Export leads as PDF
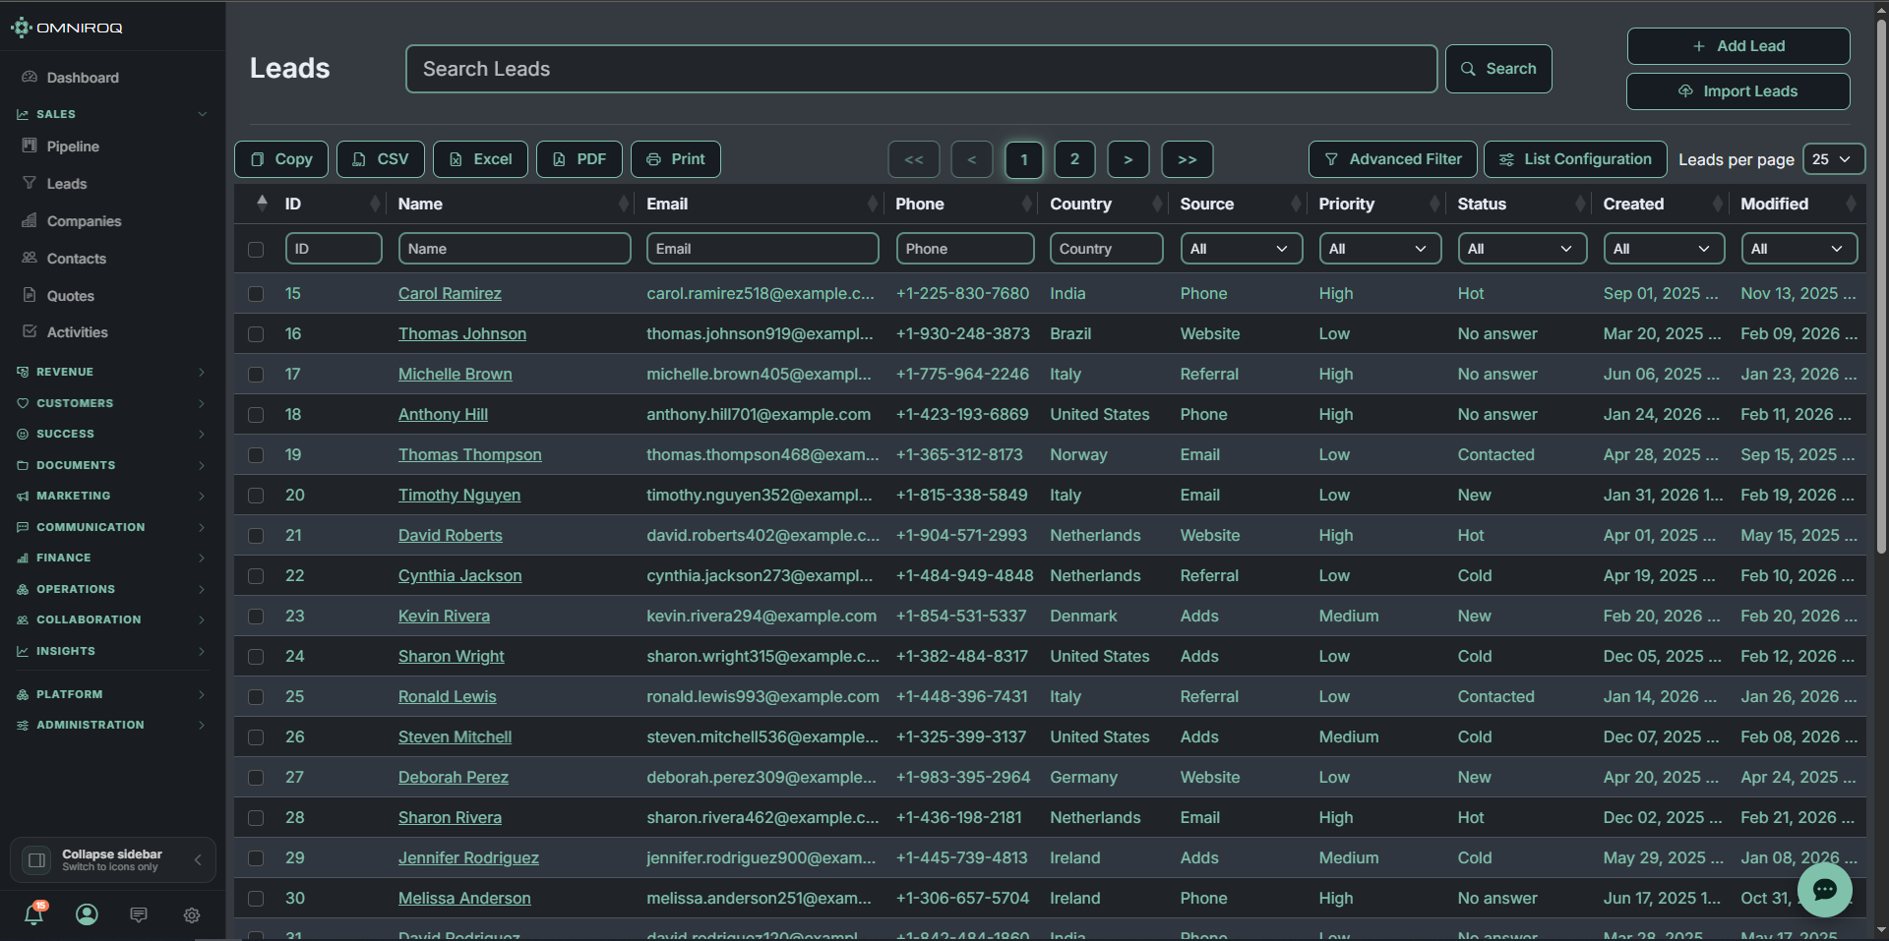 (x=579, y=159)
